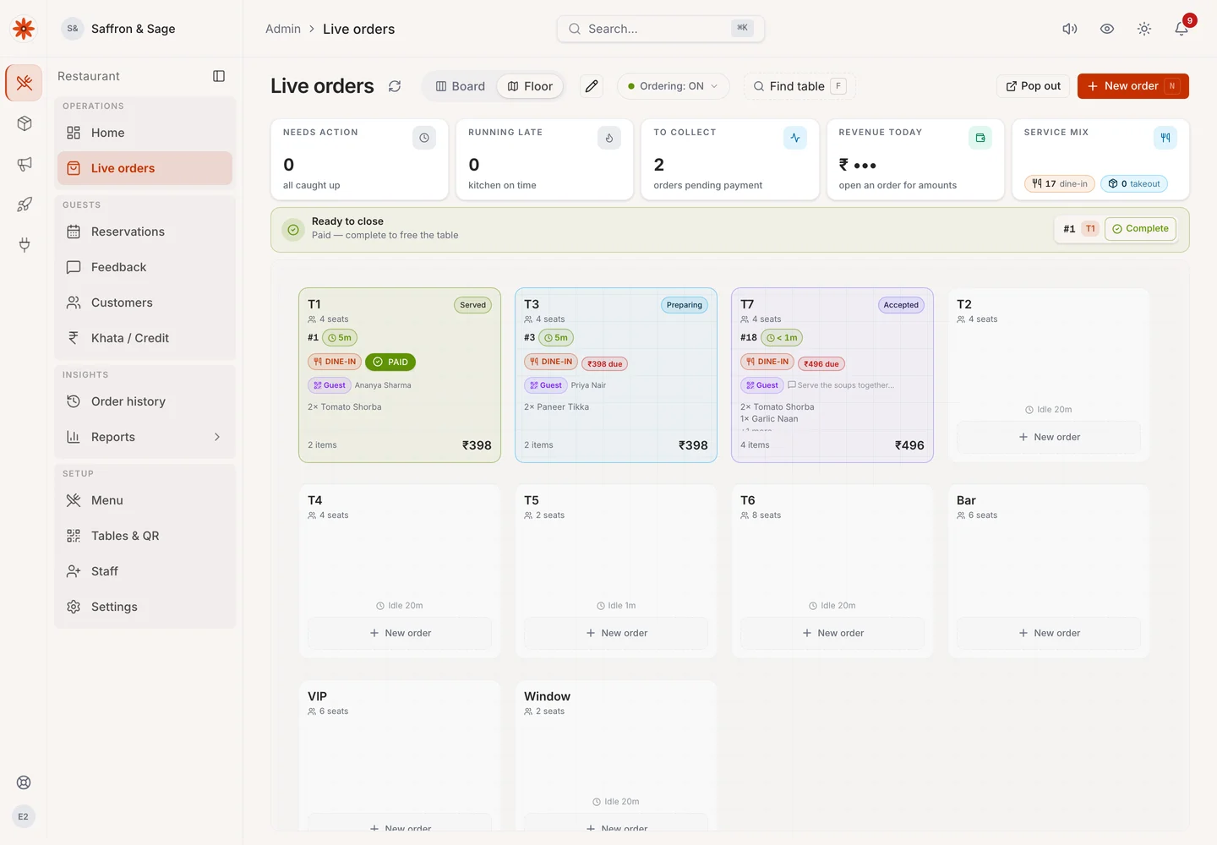Toggle the light/dark theme sun icon
This screenshot has height=845, width=1217.
pyautogui.click(x=1144, y=29)
